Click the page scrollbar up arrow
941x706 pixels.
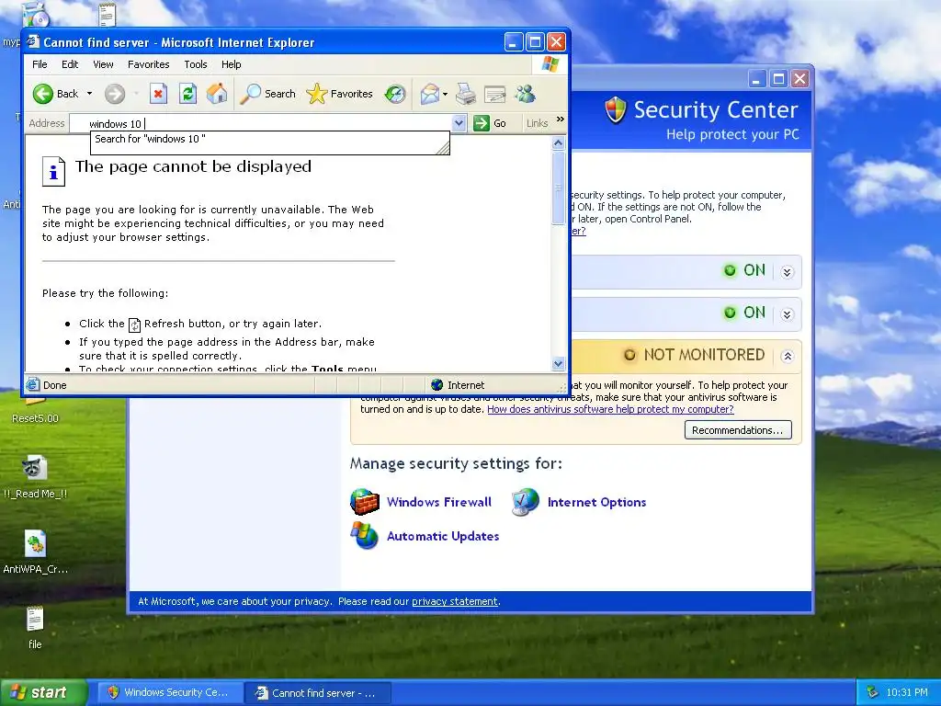point(558,142)
